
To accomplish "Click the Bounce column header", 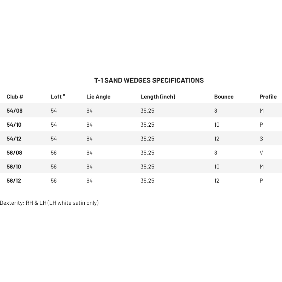I will 224,97.
